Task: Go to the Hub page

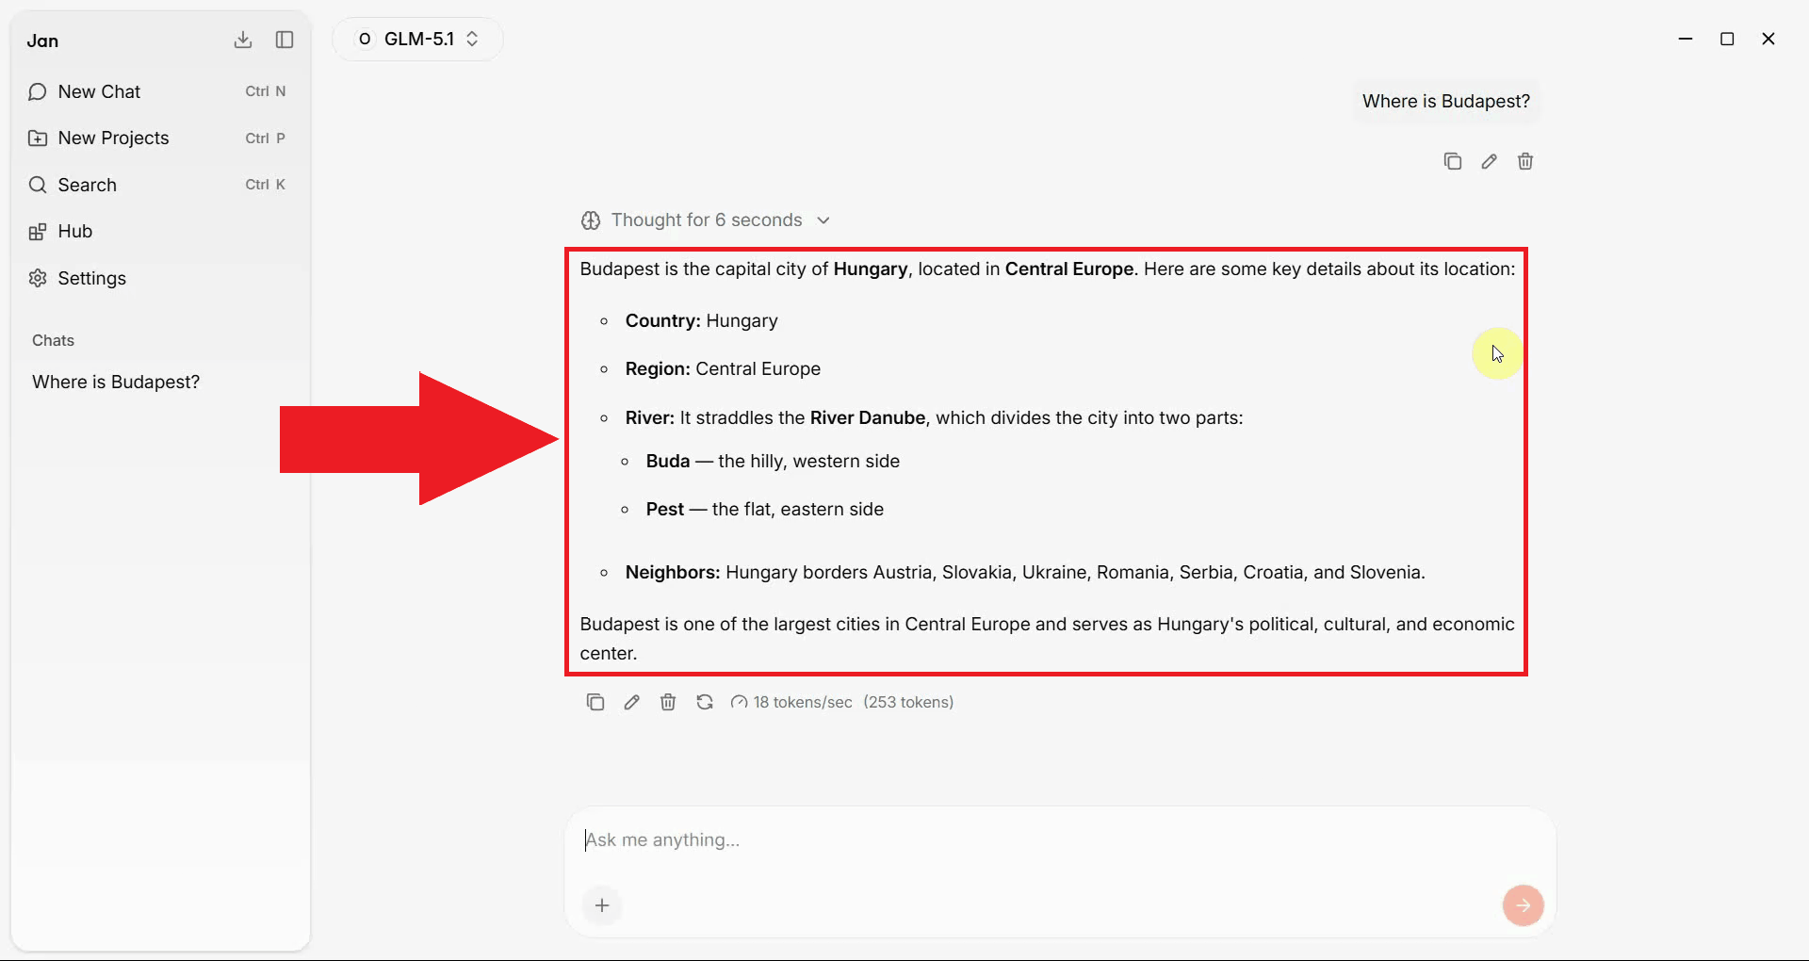Action: (x=74, y=231)
